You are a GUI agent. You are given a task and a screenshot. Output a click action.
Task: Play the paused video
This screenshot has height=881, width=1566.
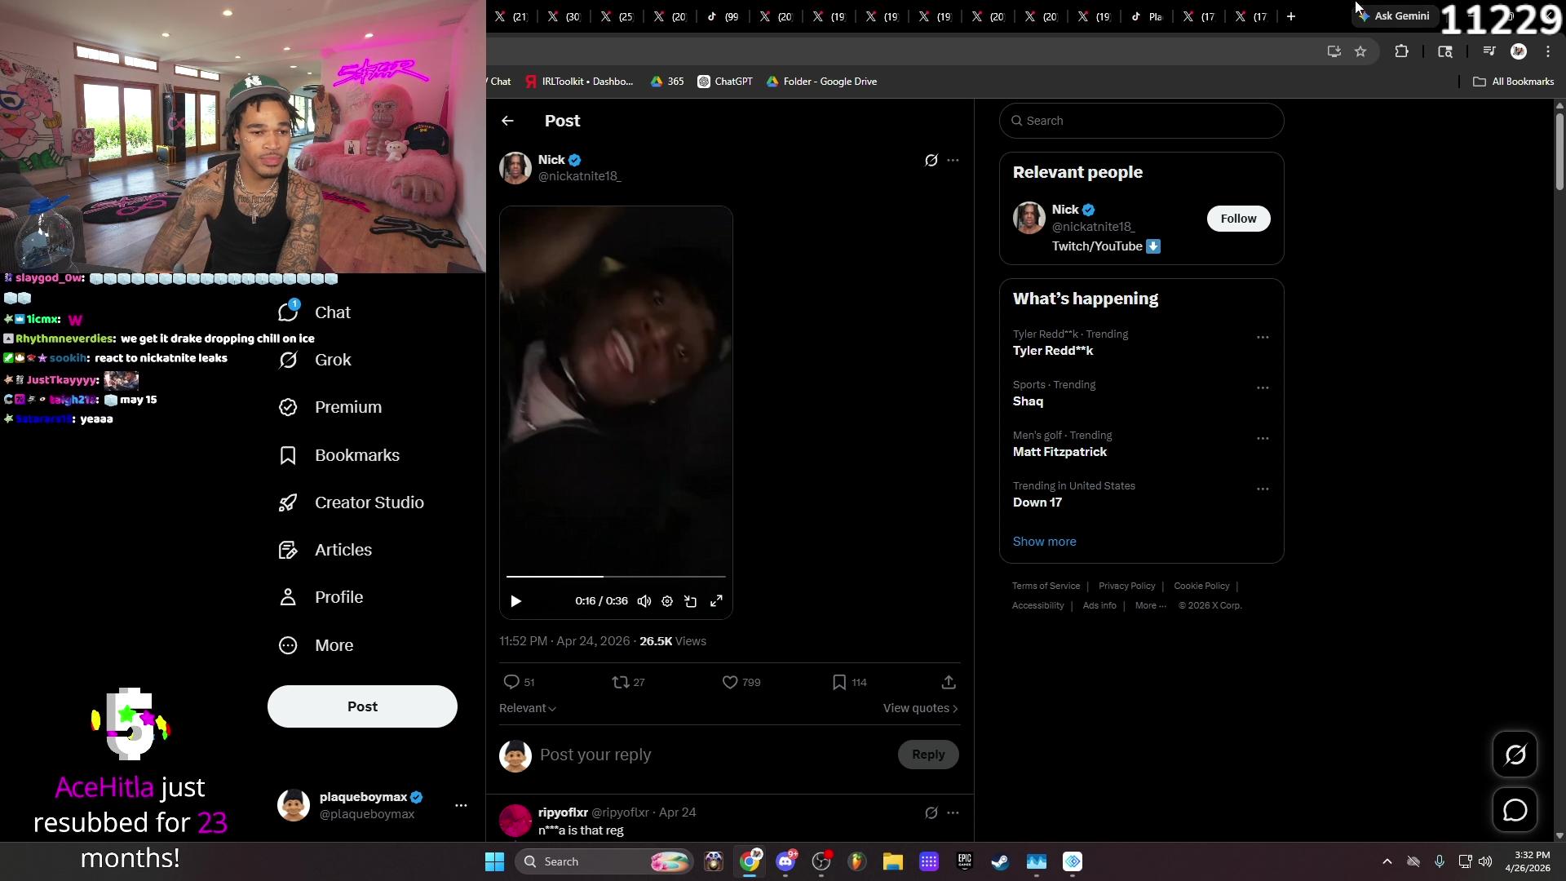tap(515, 601)
